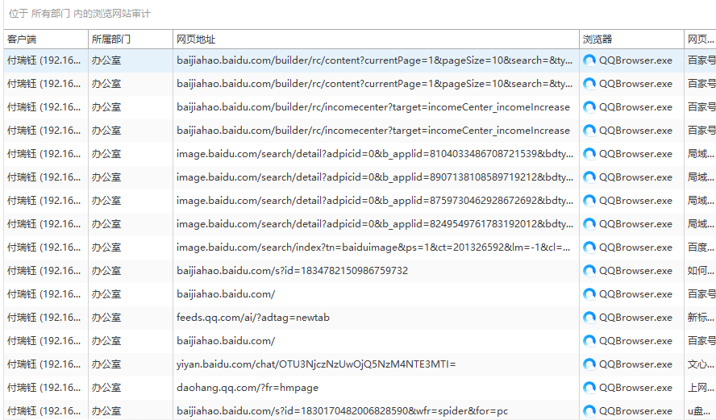Select feeds.qq.com/ai/?adtag=newtab URL

tap(253, 318)
